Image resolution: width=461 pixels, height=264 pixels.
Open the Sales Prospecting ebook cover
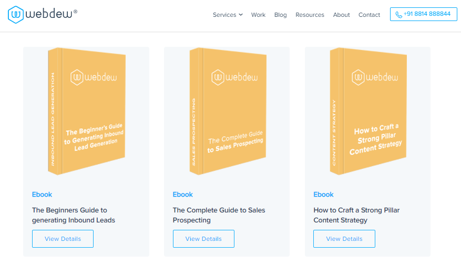(x=228, y=110)
